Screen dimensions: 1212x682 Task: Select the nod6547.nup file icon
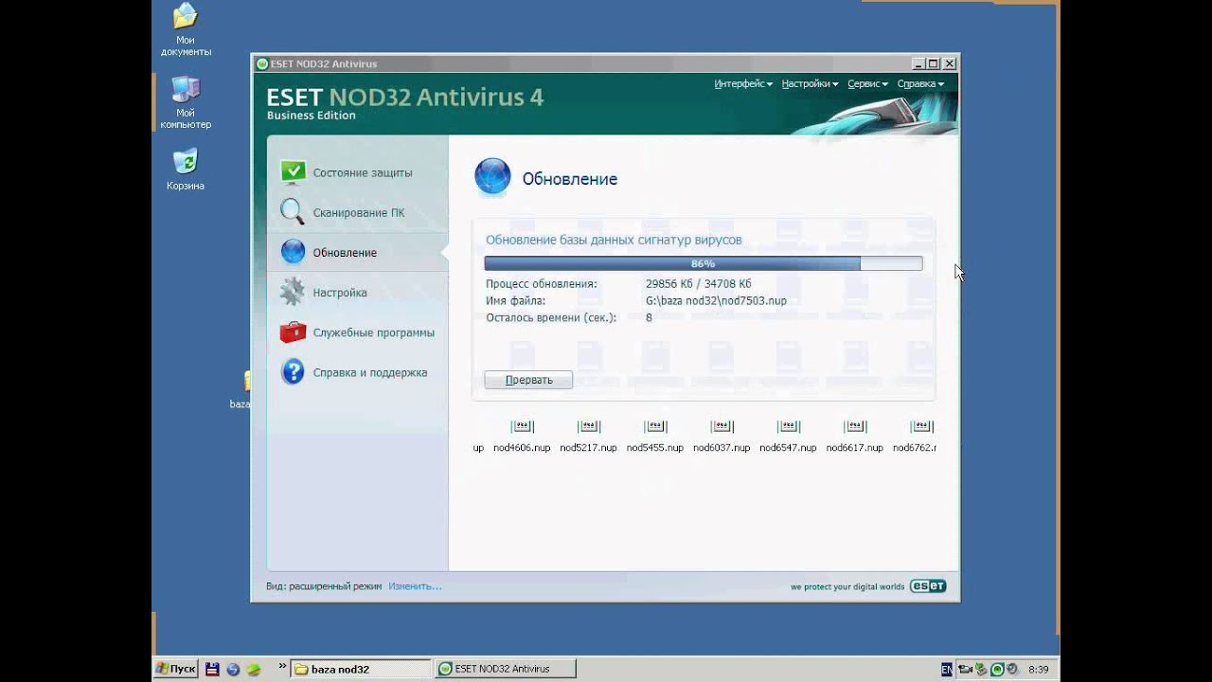pyautogui.click(x=788, y=426)
